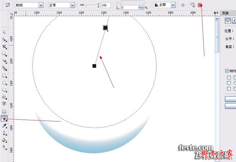Toggle the 相对 (relative position) checkbox
The height and width of the screenshot is (162, 236).
pos(227,71)
